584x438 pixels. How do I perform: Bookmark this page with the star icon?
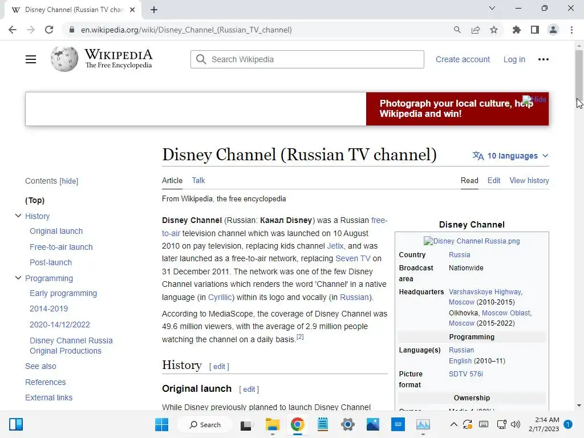[x=494, y=30]
